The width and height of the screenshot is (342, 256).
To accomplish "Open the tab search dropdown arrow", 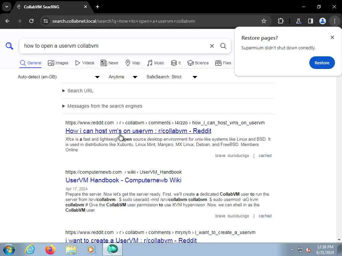I will 7,7.
